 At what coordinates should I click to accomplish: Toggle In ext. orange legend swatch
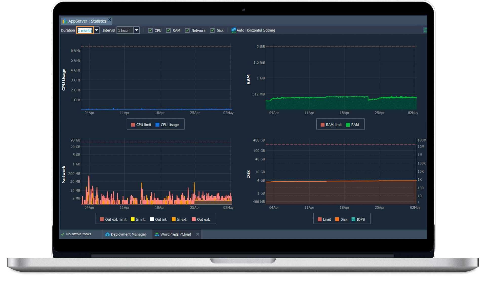174,219
